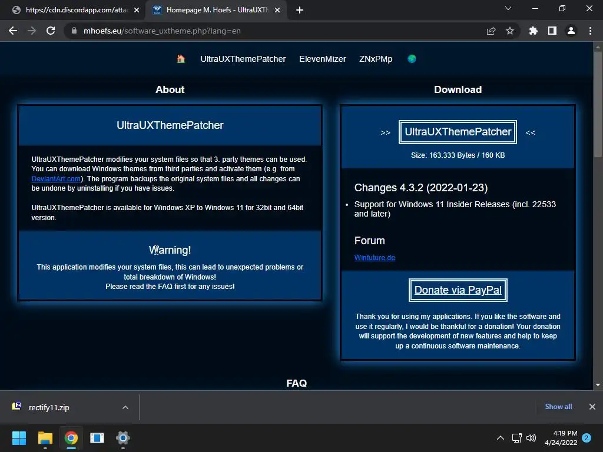The image size is (603, 452).
Task: Click the Forum heading
Action: (x=369, y=241)
